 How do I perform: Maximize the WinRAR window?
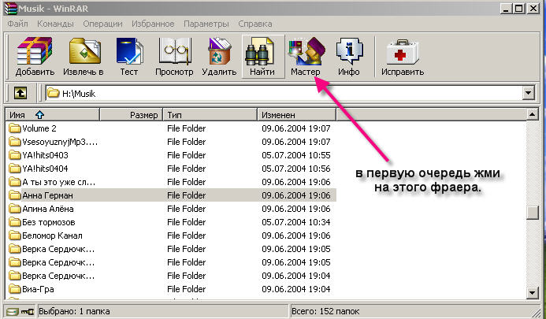click(x=519, y=9)
